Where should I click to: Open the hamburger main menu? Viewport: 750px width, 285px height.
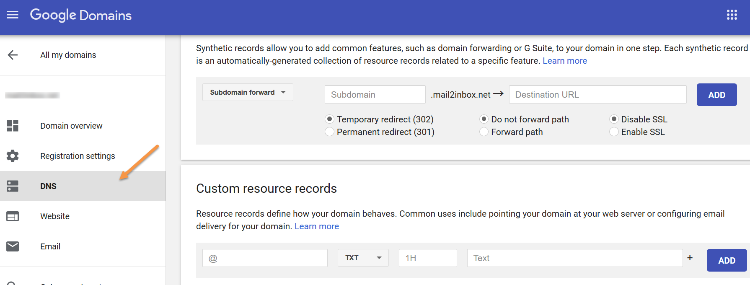[13, 15]
